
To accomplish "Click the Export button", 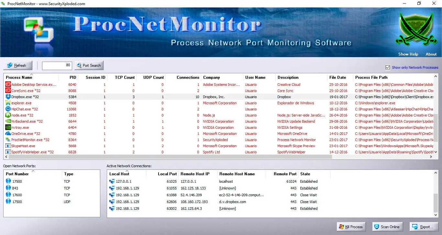I will [424, 227].
